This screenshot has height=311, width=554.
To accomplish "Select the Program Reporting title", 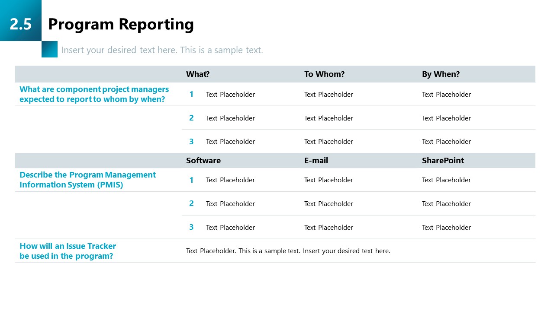I will tap(121, 24).
